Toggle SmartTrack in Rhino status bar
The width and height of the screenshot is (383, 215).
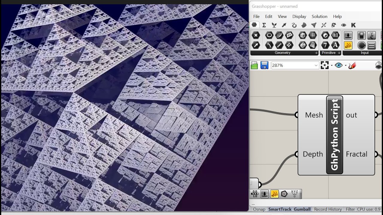pyautogui.click(x=280, y=209)
